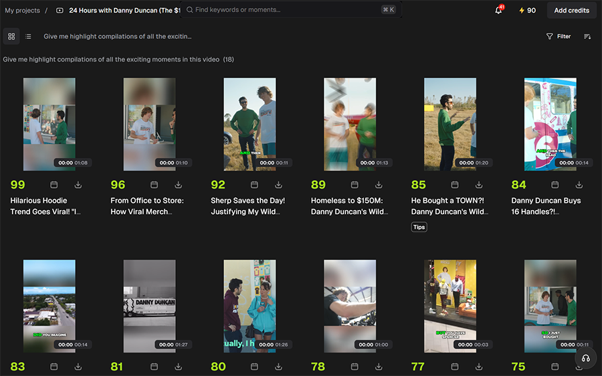Click the lightning credits balance 90

point(527,10)
